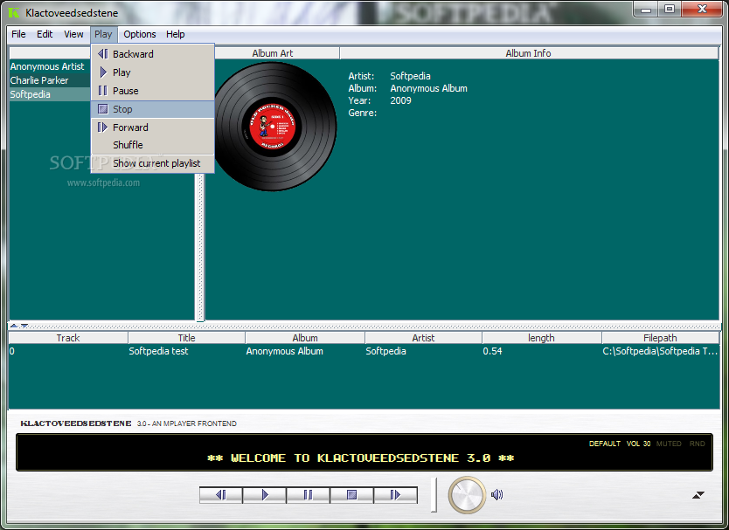Click the MUTED indicator in display
Screen dimensions: 729x530
pyautogui.click(x=669, y=444)
